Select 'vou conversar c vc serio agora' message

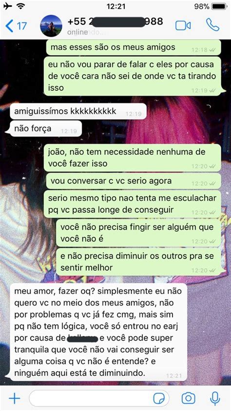134,181
